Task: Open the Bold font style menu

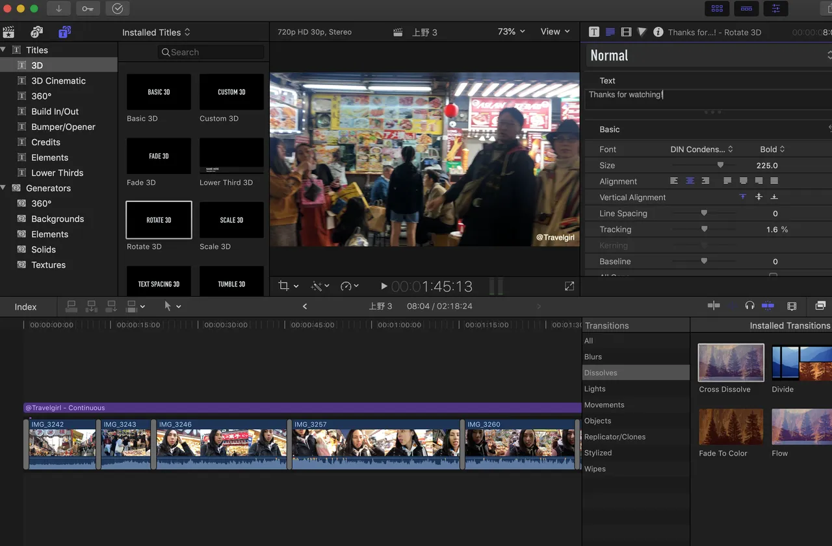Action: (x=772, y=149)
